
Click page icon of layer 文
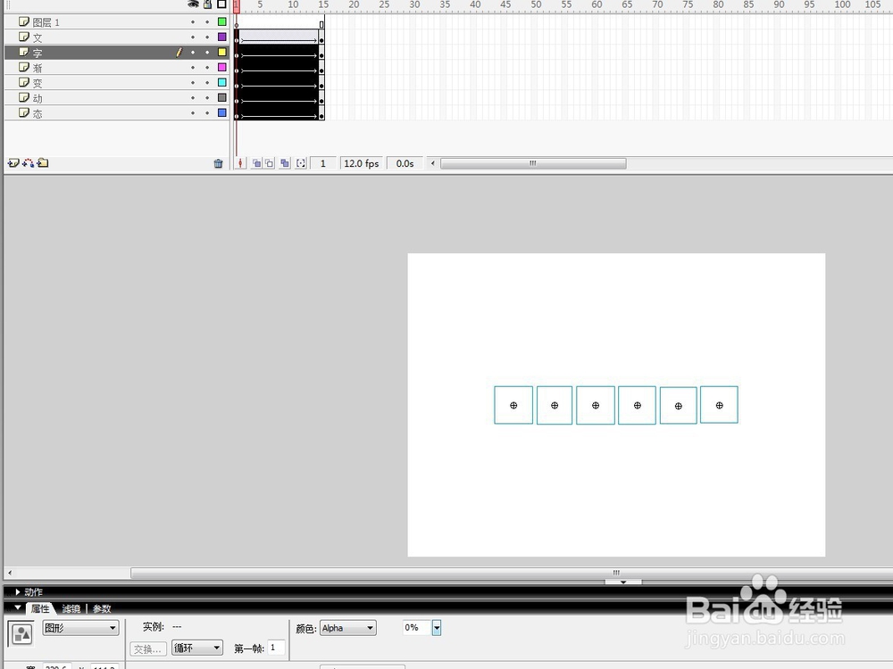[24, 37]
